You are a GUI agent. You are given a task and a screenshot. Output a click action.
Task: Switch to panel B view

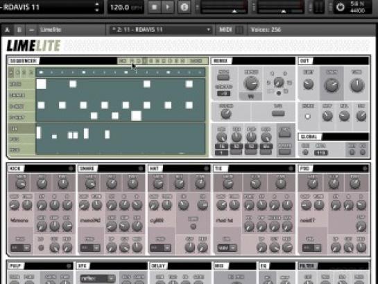19,30
